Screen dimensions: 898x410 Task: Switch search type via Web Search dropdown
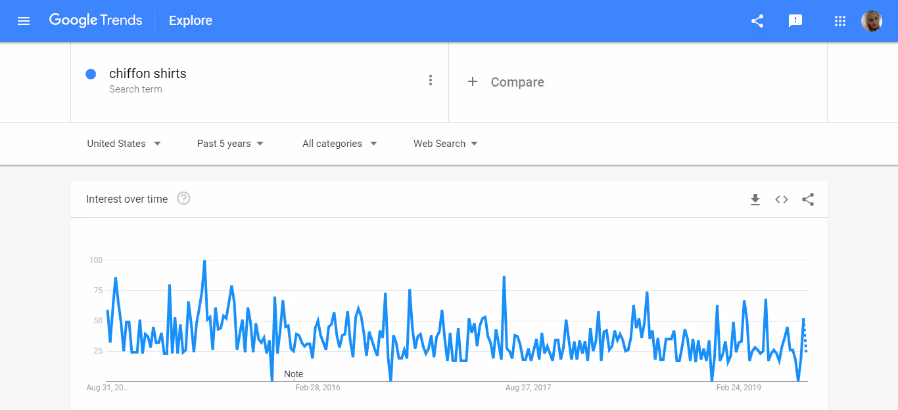coord(444,143)
